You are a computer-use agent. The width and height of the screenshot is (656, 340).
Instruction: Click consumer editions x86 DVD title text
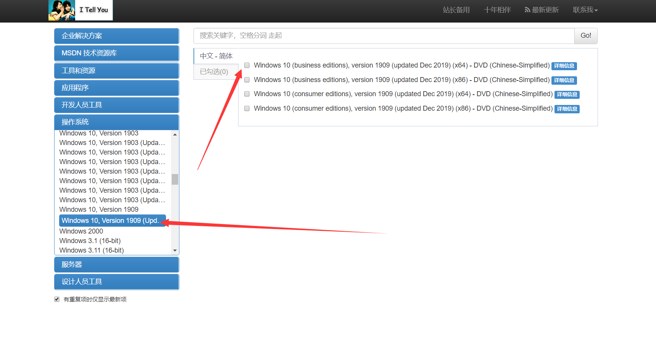pos(403,108)
